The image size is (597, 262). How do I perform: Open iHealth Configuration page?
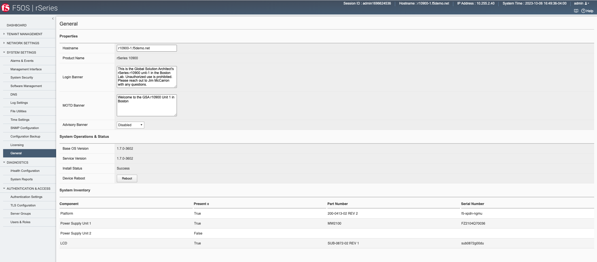click(x=25, y=171)
